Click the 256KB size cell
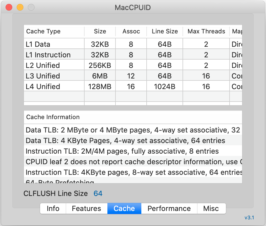This screenshot has height=226, width=266. (100, 65)
